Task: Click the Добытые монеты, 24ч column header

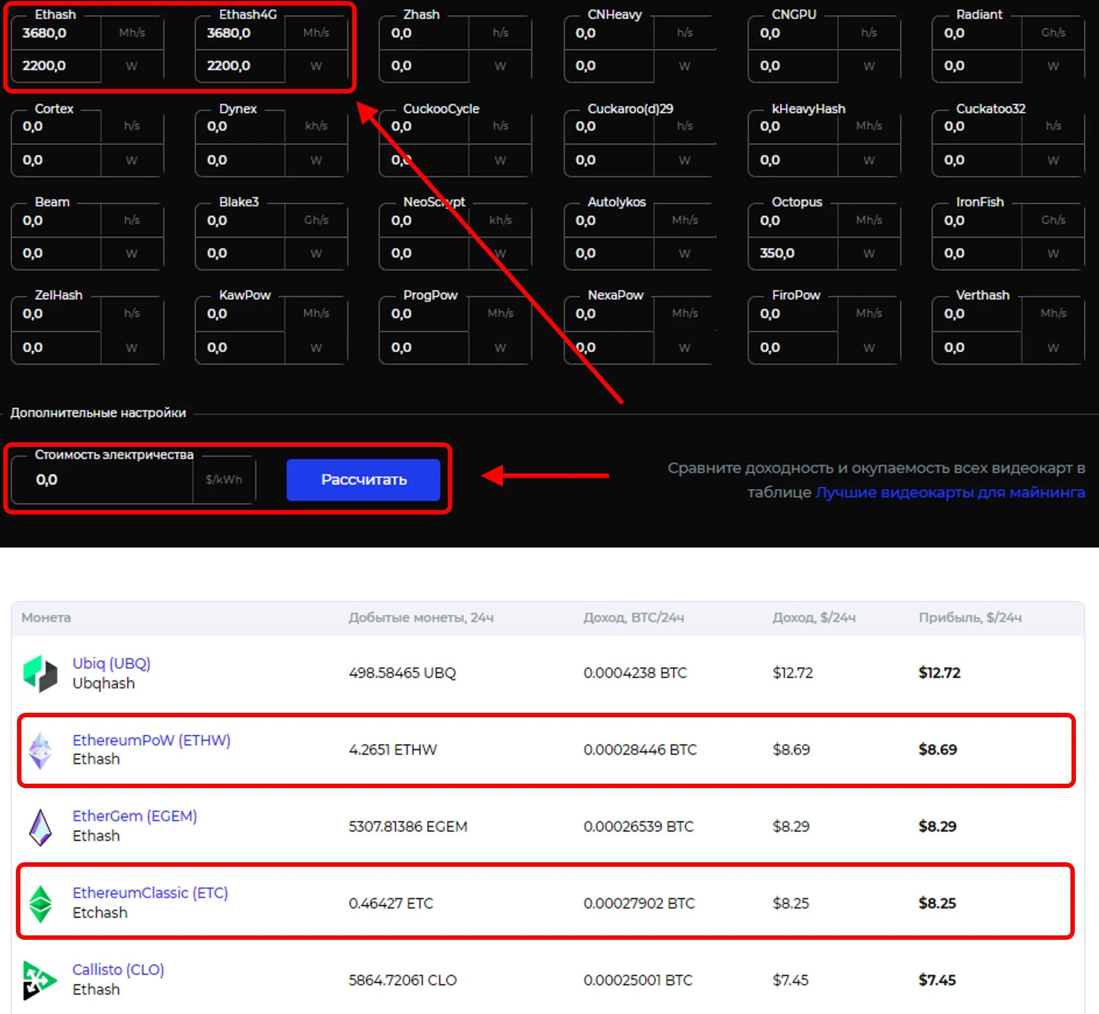Action: (421, 618)
